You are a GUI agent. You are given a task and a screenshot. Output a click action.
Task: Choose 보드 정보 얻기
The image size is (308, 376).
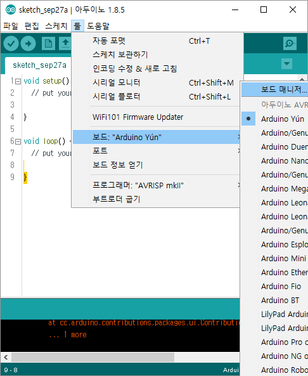(x=157, y=165)
